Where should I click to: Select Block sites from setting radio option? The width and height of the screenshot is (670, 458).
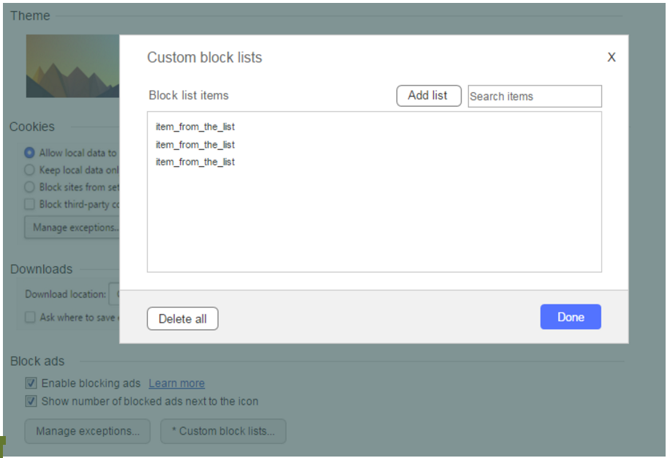tap(29, 187)
